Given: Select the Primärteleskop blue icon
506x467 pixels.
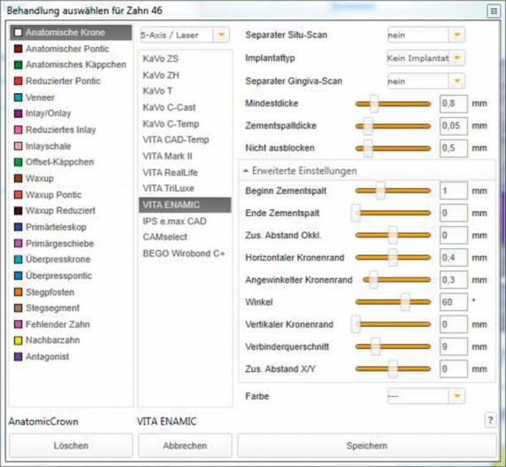Looking at the screenshot, I should (18, 227).
